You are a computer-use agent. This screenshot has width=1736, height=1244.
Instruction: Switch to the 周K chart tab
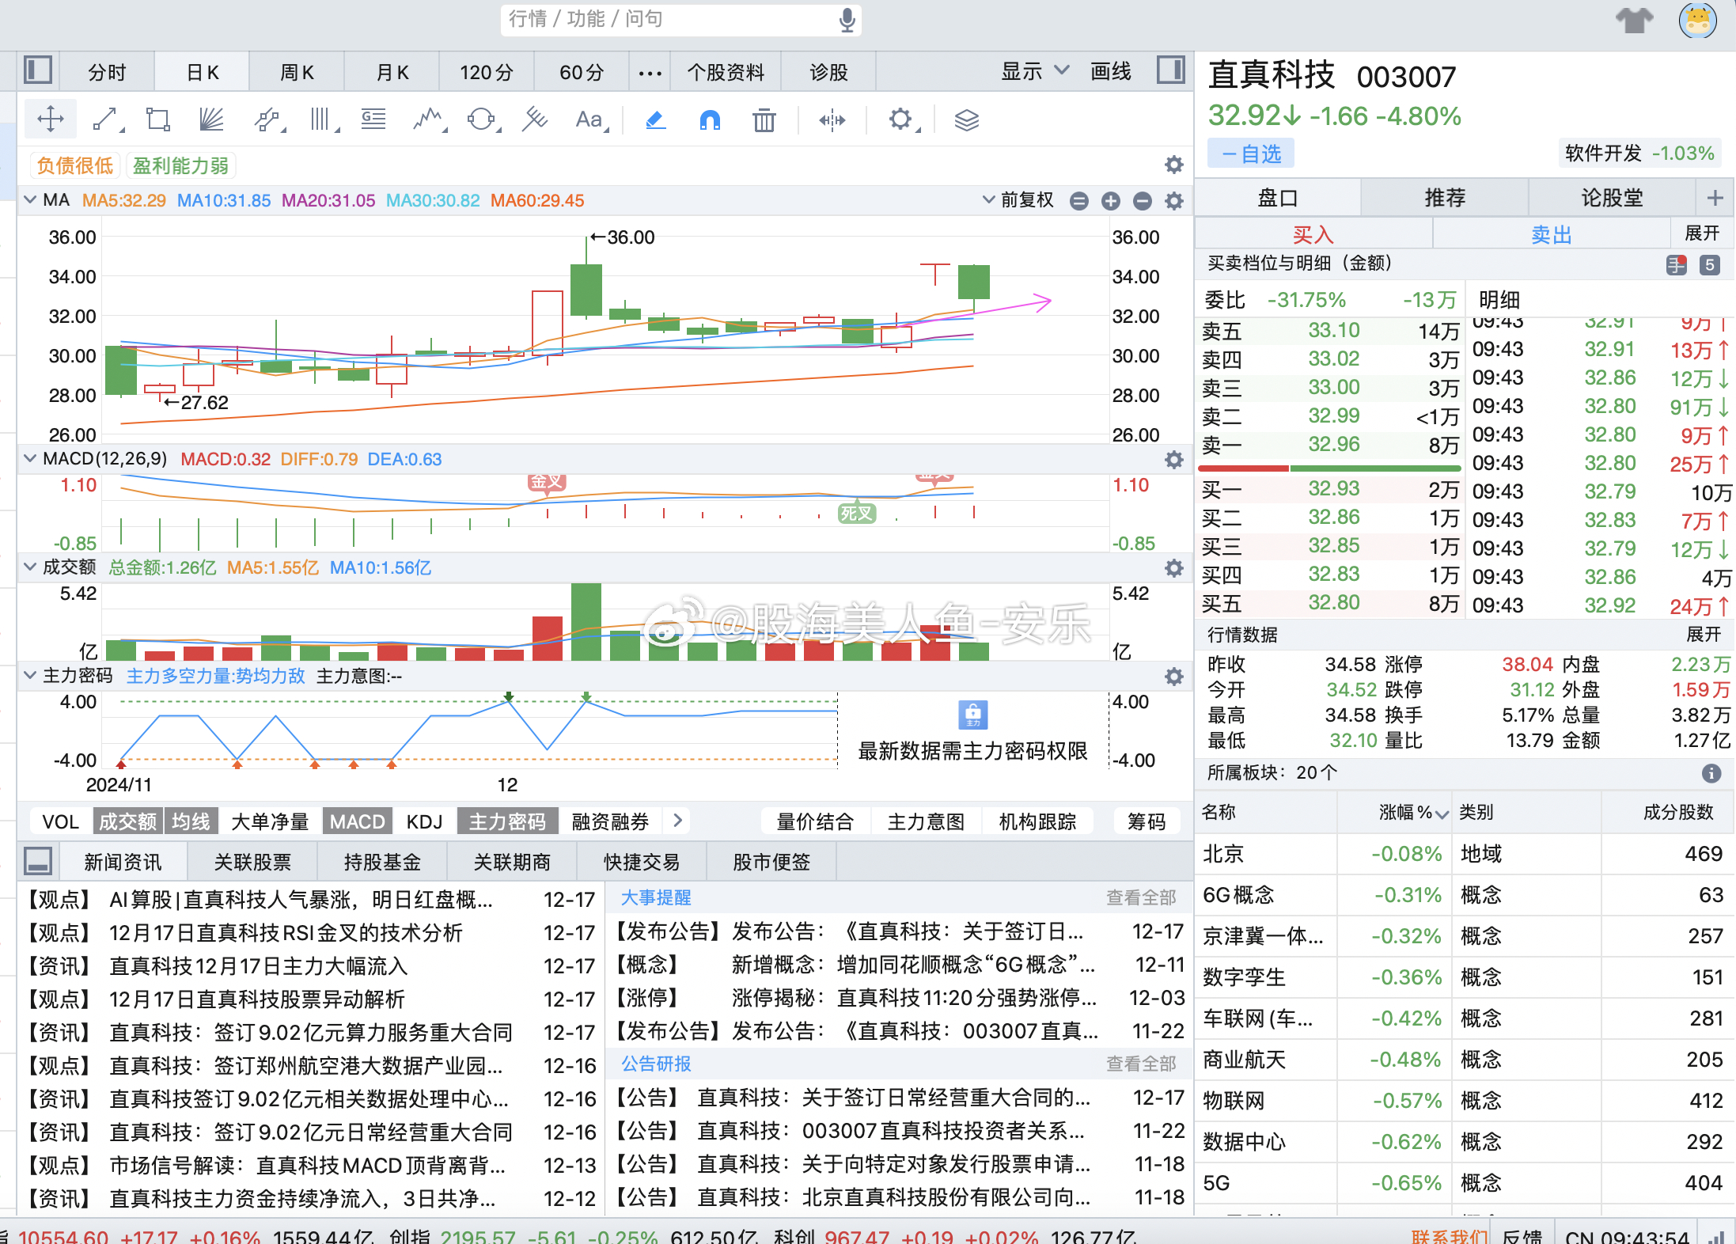coord(297,73)
